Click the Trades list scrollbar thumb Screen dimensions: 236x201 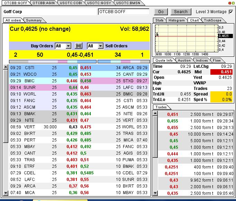click(x=155, y=137)
